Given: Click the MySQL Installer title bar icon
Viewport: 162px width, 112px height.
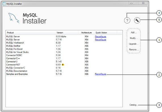Looking at the screenshot, I should pos(4,4).
